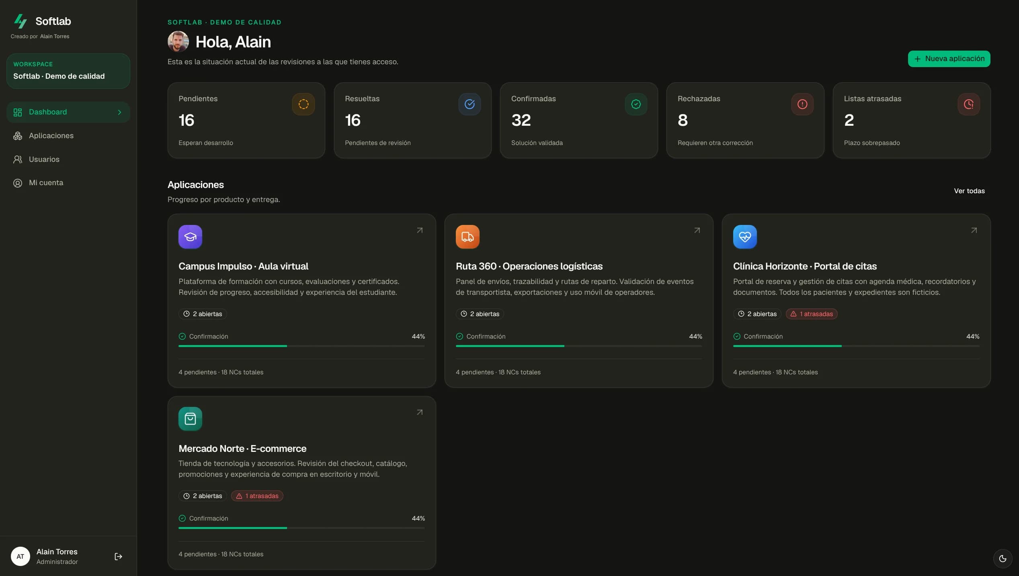The image size is (1019, 576).
Task: Open Mi cuenta in the sidebar
Action: pyautogui.click(x=68, y=183)
